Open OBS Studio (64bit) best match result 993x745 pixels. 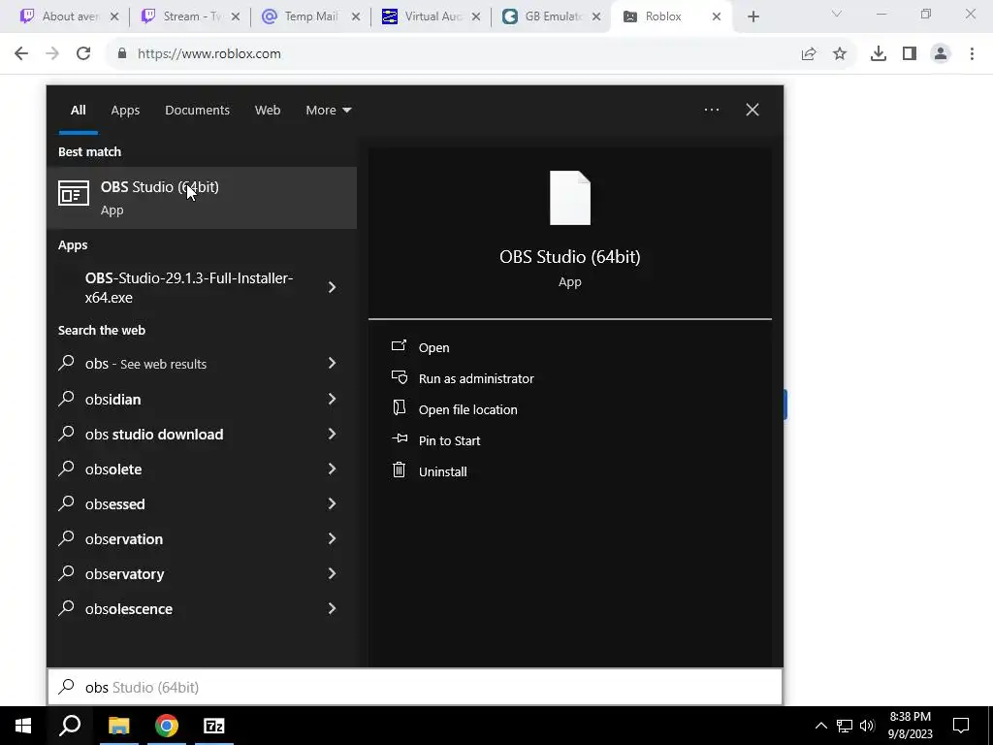tap(202, 198)
